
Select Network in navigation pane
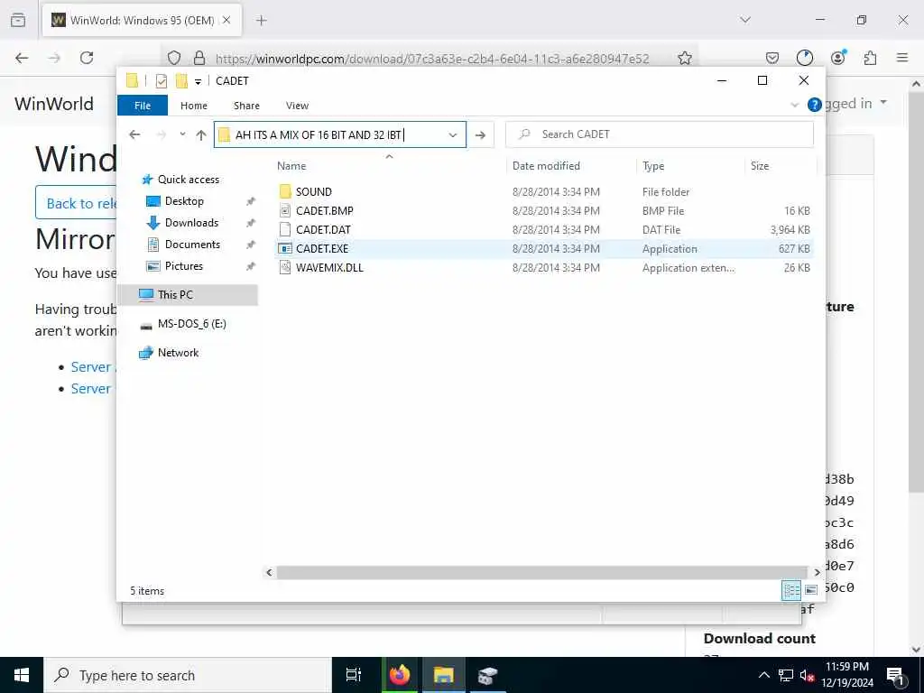[x=178, y=353]
